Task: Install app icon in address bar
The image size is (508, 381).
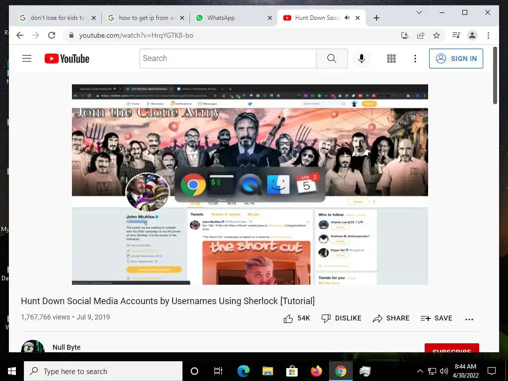Action: [x=405, y=35]
